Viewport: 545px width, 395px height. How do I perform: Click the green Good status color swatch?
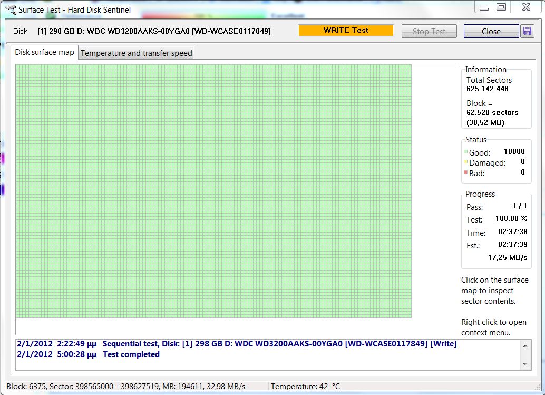[x=465, y=151]
